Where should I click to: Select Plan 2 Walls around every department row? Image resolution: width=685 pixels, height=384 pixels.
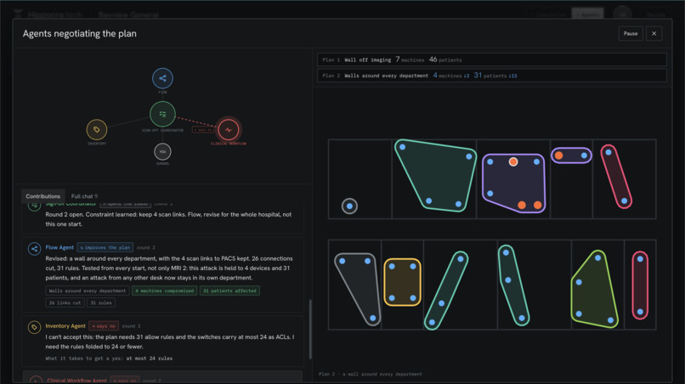point(492,75)
